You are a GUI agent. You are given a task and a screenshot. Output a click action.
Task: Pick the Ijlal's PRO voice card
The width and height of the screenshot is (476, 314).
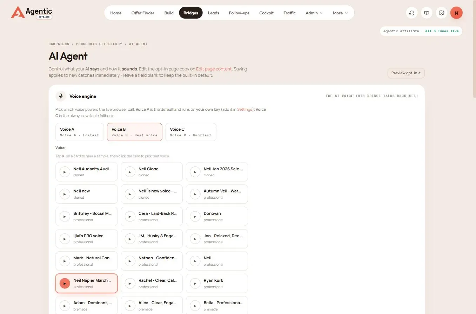point(86,239)
